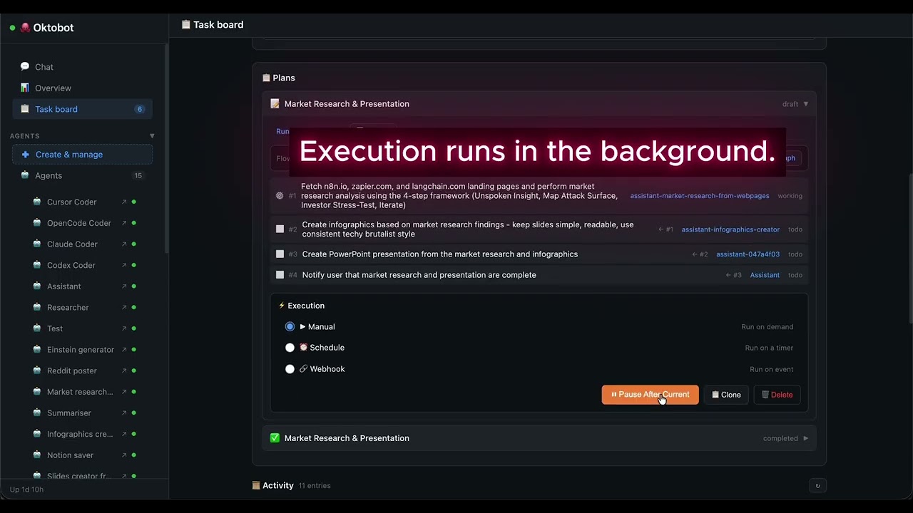Click the robot icon of Market research agent
Image resolution: width=913 pixels, height=513 pixels.
37,392
